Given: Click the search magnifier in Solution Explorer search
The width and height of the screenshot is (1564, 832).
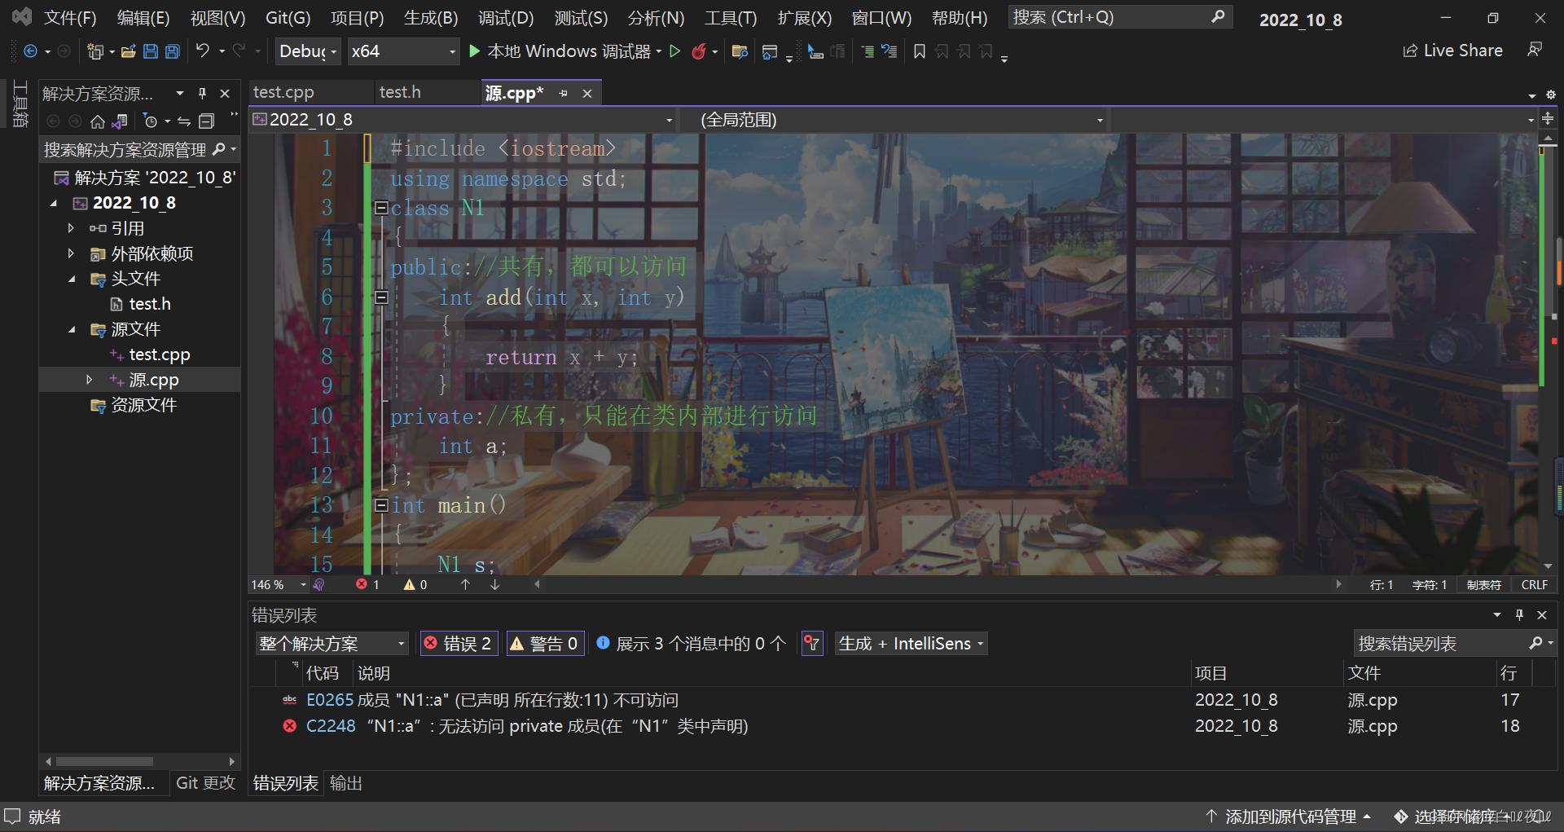Looking at the screenshot, I should pos(218,149).
